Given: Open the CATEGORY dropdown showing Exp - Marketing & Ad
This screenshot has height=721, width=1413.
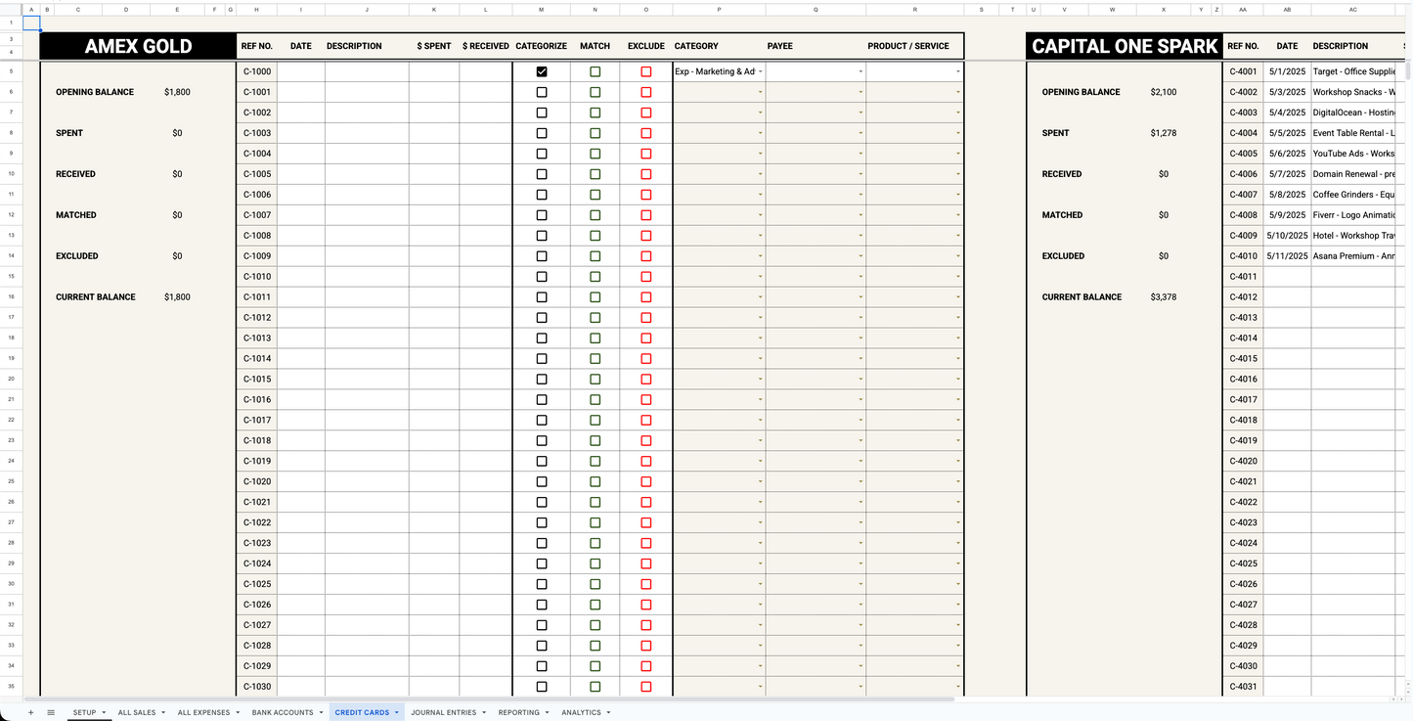Looking at the screenshot, I should [762, 70].
